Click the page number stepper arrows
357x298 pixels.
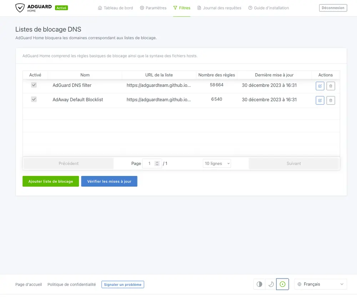157,163
